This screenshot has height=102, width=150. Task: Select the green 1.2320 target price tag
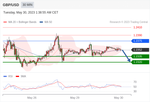[x=140, y=62]
